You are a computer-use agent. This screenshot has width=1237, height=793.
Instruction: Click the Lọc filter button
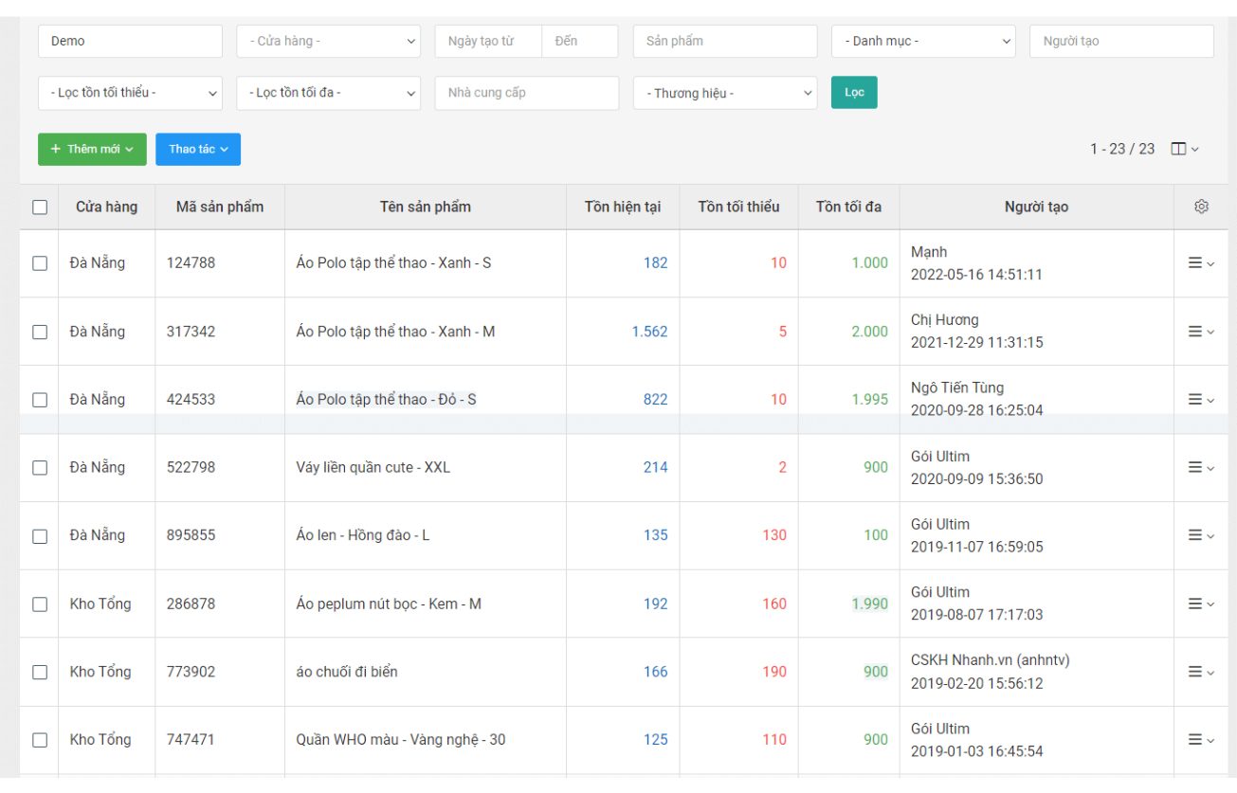854,93
